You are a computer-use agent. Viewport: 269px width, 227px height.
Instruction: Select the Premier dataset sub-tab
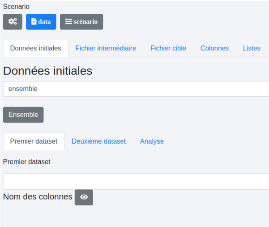34,141
